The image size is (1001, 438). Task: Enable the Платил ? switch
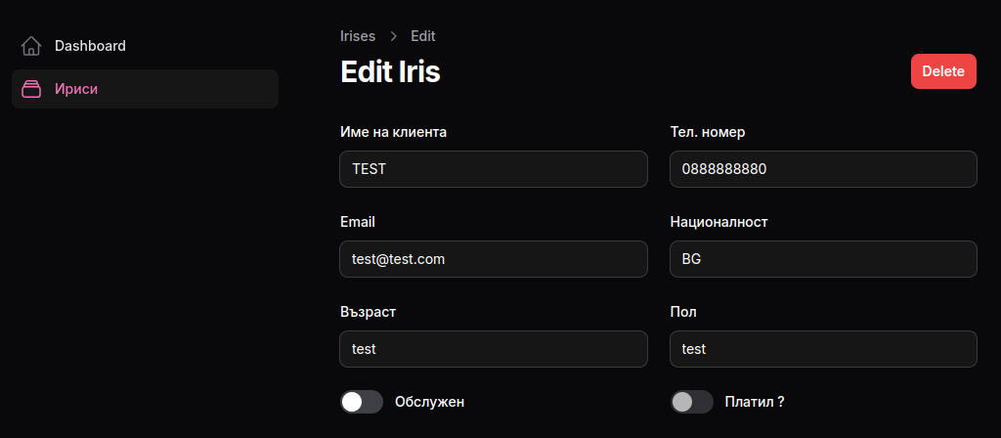click(691, 402)
